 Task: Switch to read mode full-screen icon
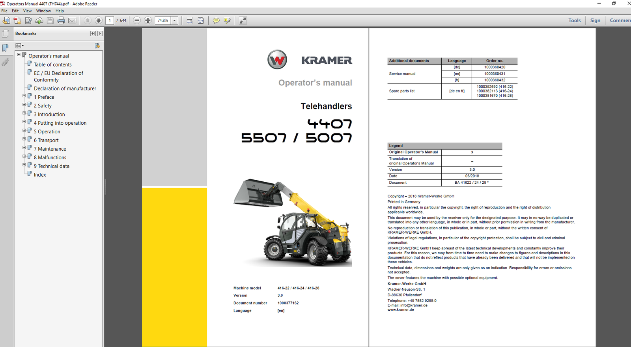pos(243,20)
